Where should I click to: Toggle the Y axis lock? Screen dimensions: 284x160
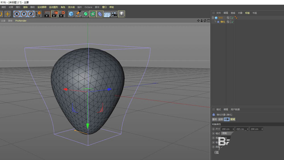click(x=24, y=14)
